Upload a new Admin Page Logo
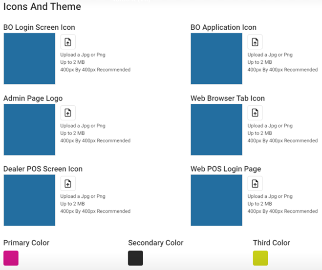The width and height of the screenshot is (322, 270). point(68,113)
